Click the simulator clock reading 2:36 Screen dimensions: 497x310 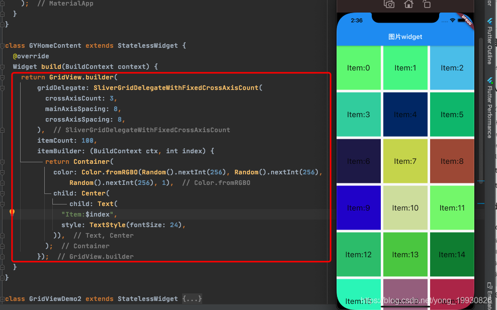(357, 21)
